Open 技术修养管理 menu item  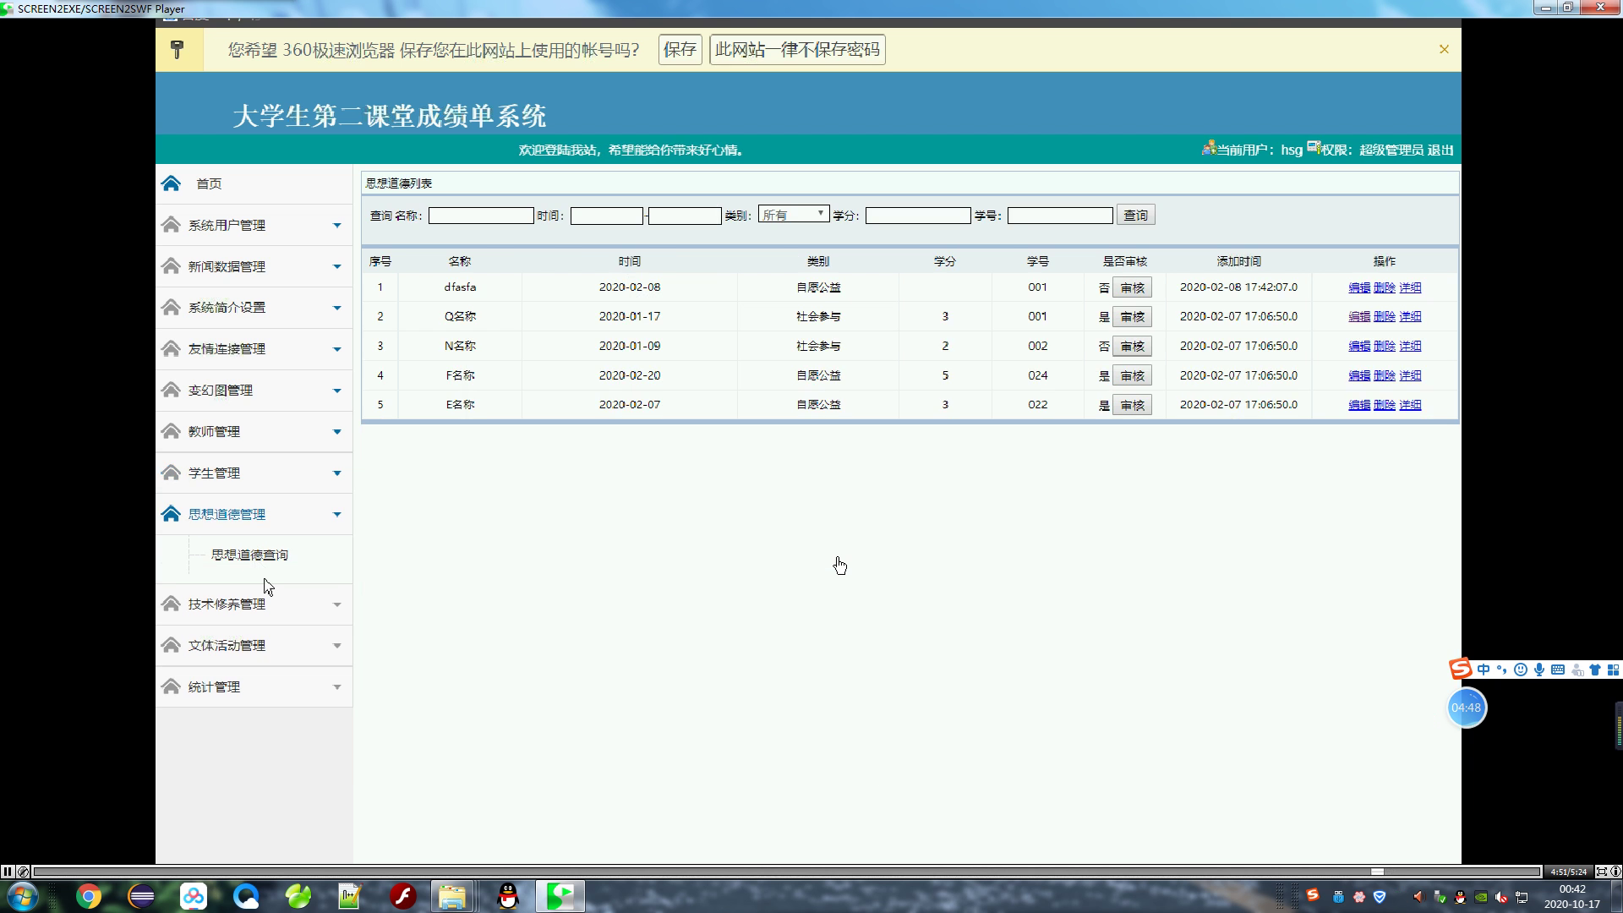click(x=254, y=604)
